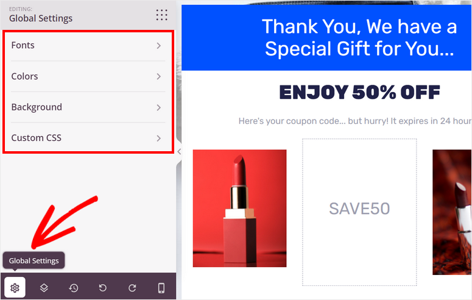
Task: Open the Layout Navigation layers icon
Action: (x=44, y=288)
